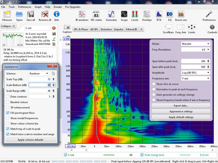Enable Show slice at cursor
Image resolution: width=218 pixels, height=163 pixels.
153,84
